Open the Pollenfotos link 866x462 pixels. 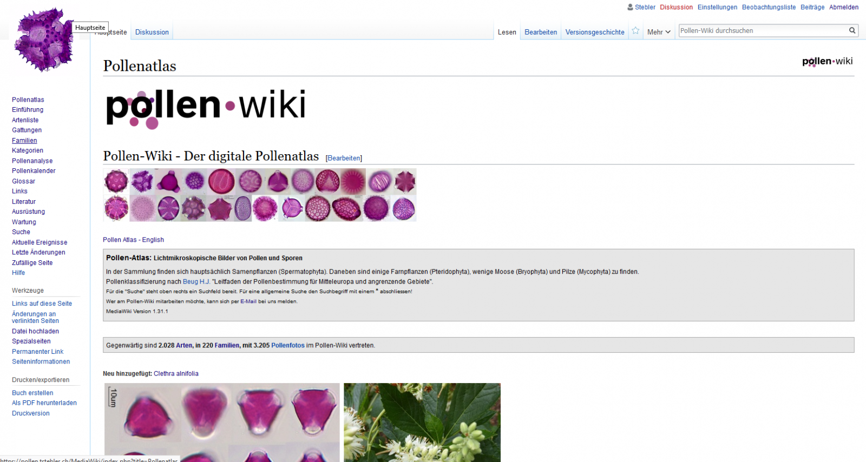point(288,345)
